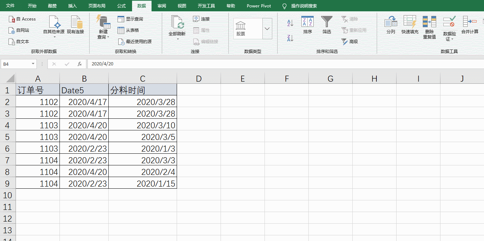Click 快速填充 flash fill
Image resolution: width=484 pixels, height=241 pixels.
pos(410,25)
